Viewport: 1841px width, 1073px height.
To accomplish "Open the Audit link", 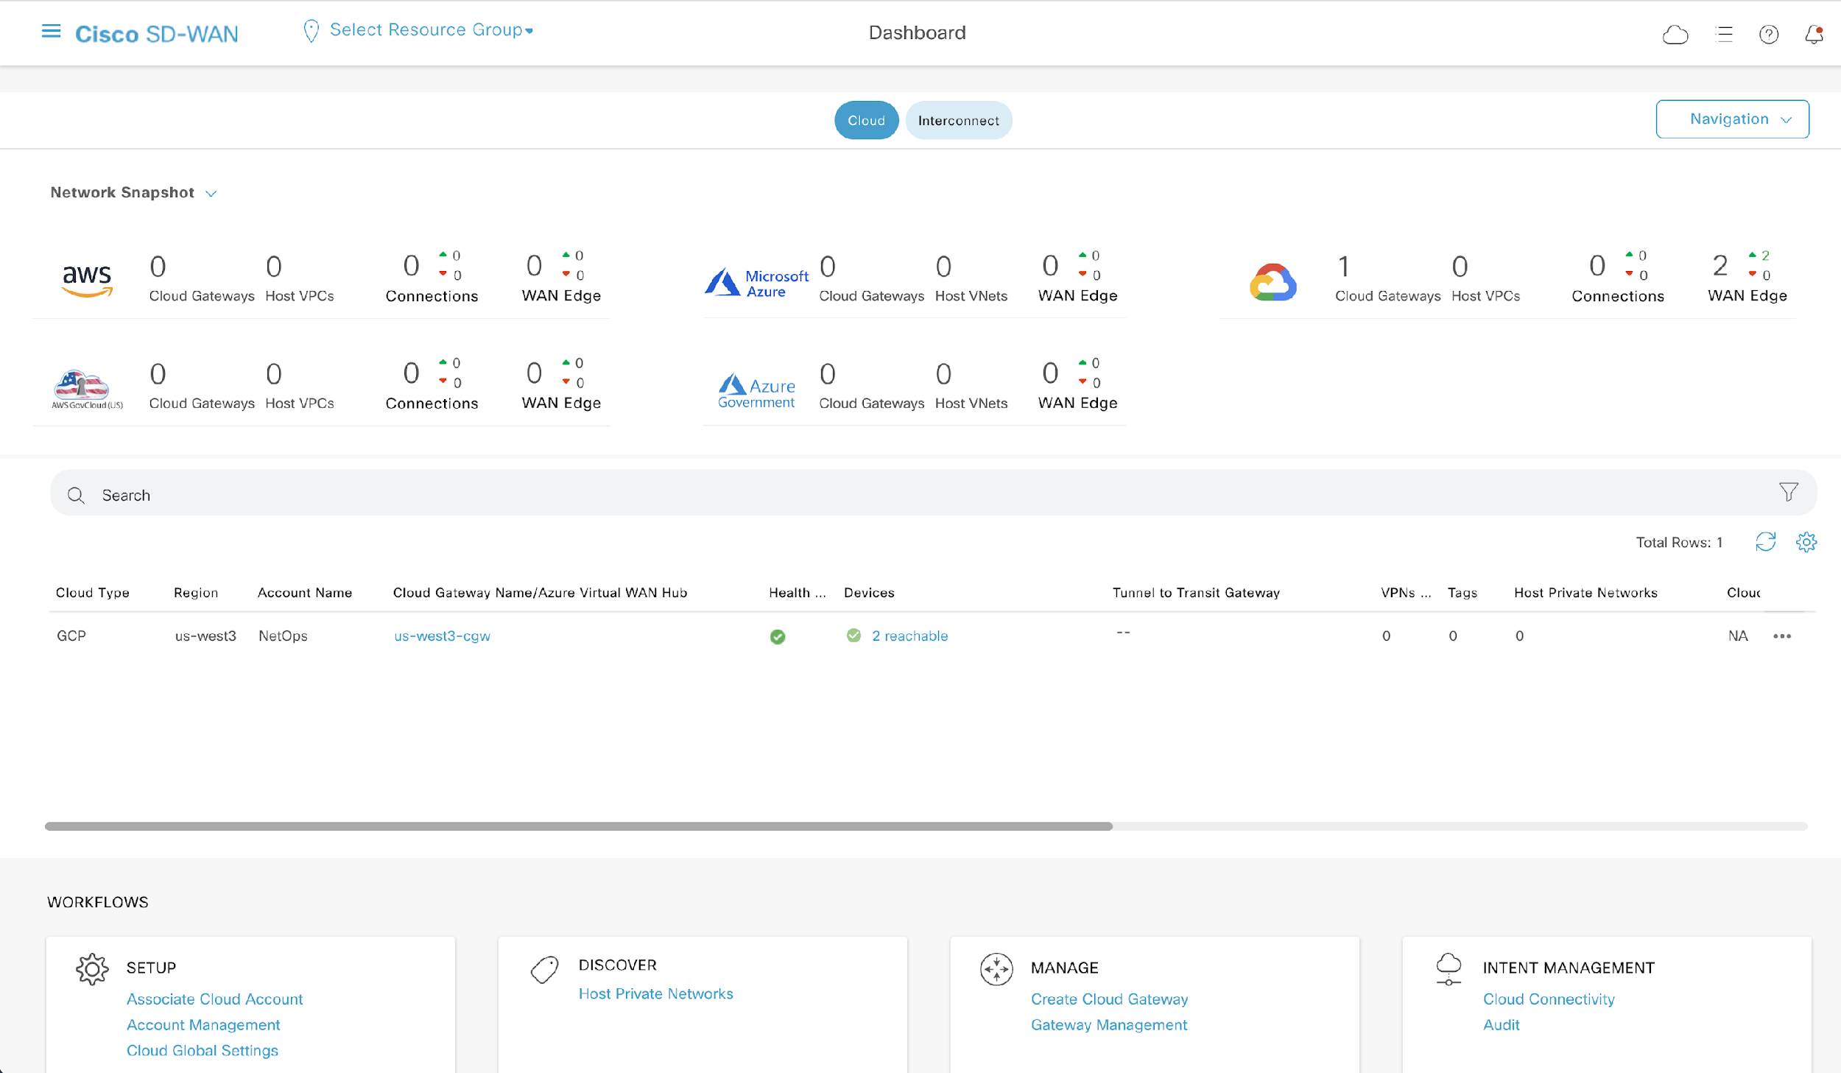I will click(1501, 1024).
